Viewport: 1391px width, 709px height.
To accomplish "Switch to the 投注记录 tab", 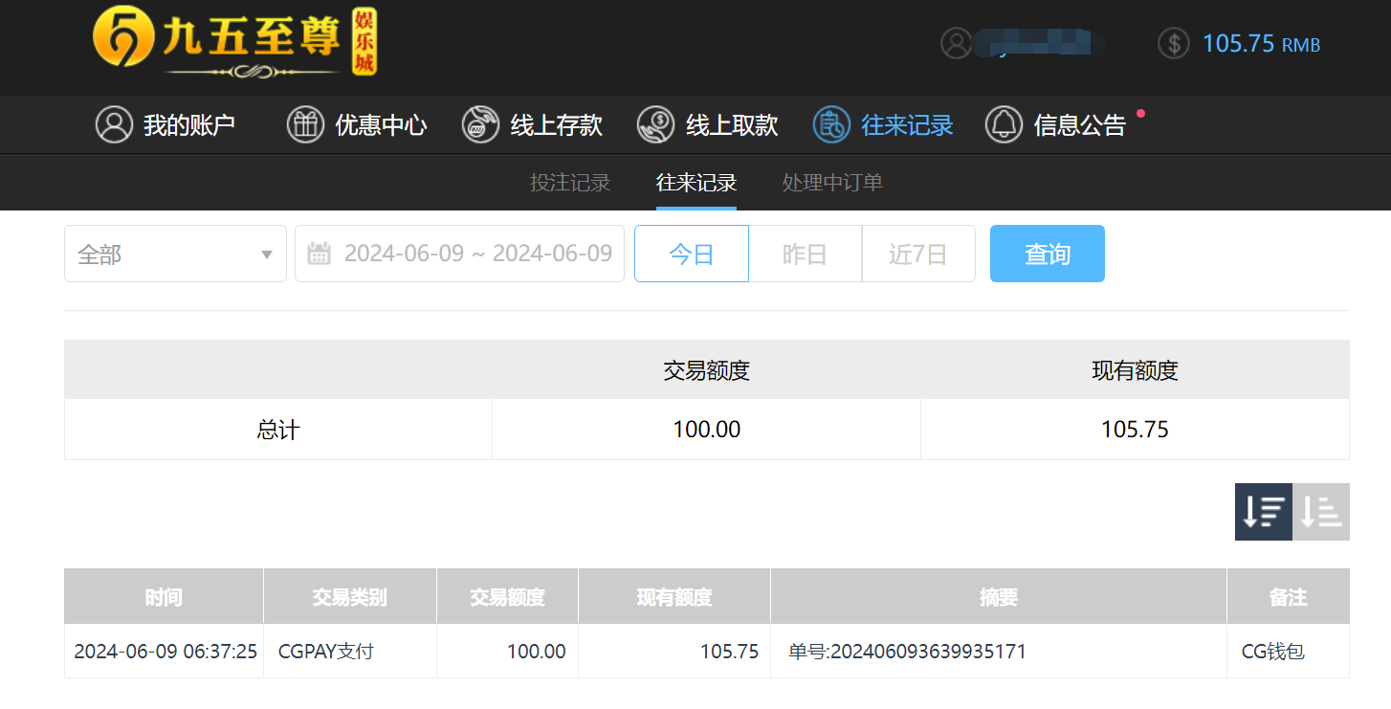I will click(571, 183).
